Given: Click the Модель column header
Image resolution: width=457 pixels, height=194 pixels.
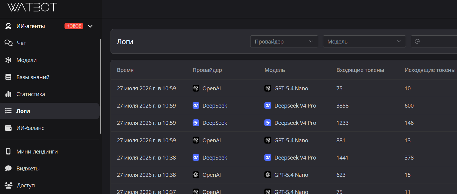Looking at the screenshot, I should (275, 70).
